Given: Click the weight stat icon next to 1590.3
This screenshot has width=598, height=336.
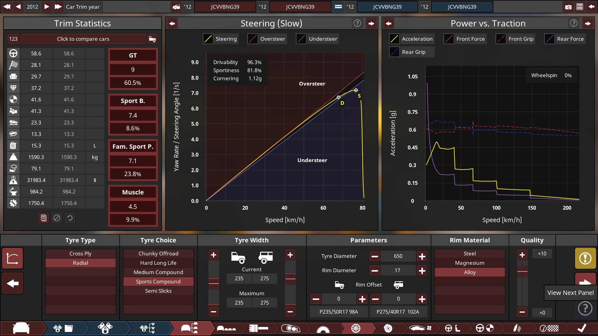Looking at the screenshot, I should [x=13, y=157].
